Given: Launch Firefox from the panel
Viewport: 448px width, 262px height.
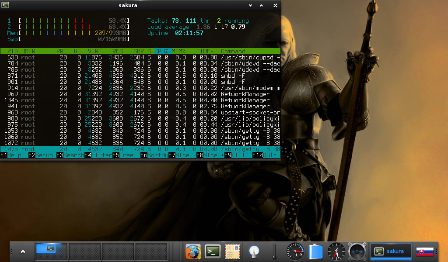Looking at the screenshot, I should pos(193,252).
